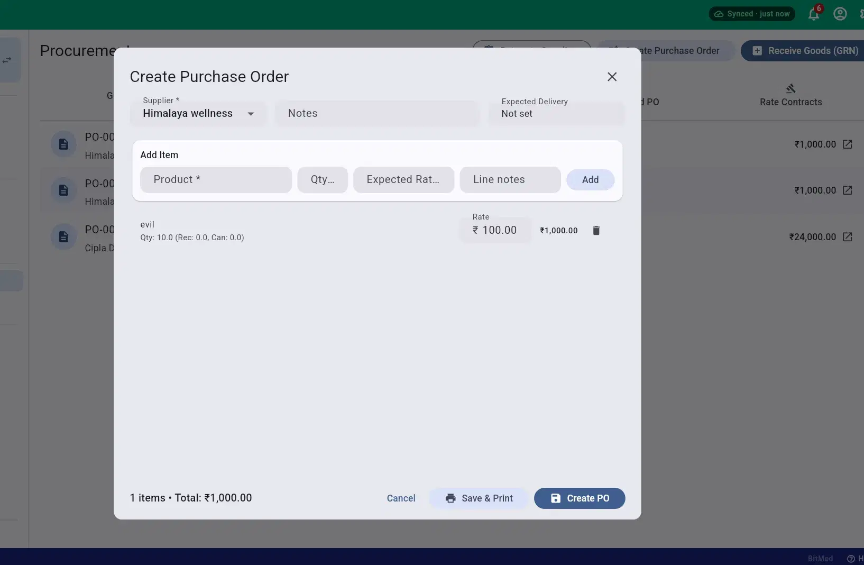
Task: Click the Rate Contracts gavel icon
Action: (x=791, y=88)
